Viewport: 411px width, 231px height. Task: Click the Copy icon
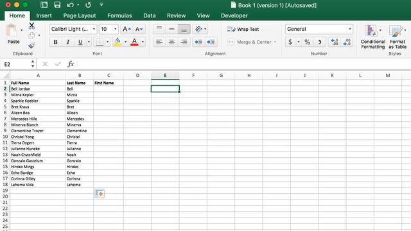(31, 35)
